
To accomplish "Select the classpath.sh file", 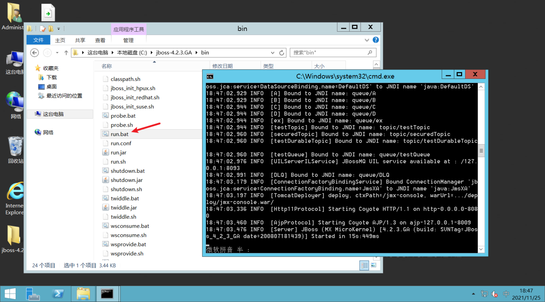I will [x=125, y=79].
